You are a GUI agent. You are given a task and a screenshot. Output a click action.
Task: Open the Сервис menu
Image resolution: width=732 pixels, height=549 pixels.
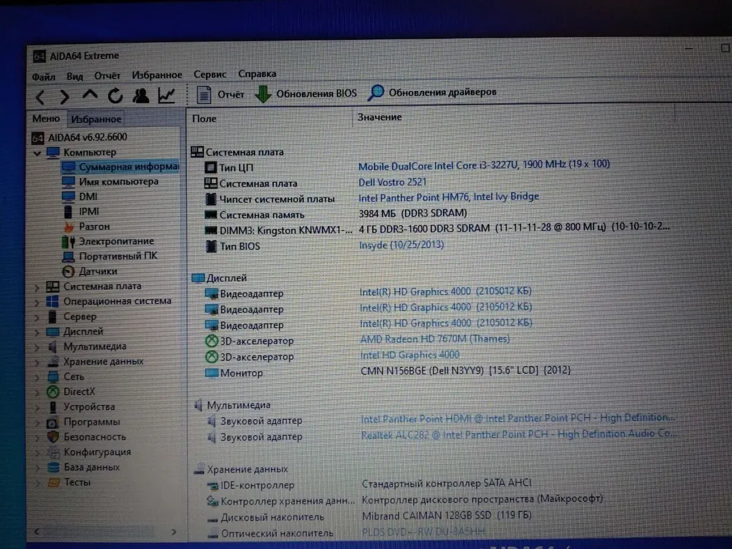(210, 74)
